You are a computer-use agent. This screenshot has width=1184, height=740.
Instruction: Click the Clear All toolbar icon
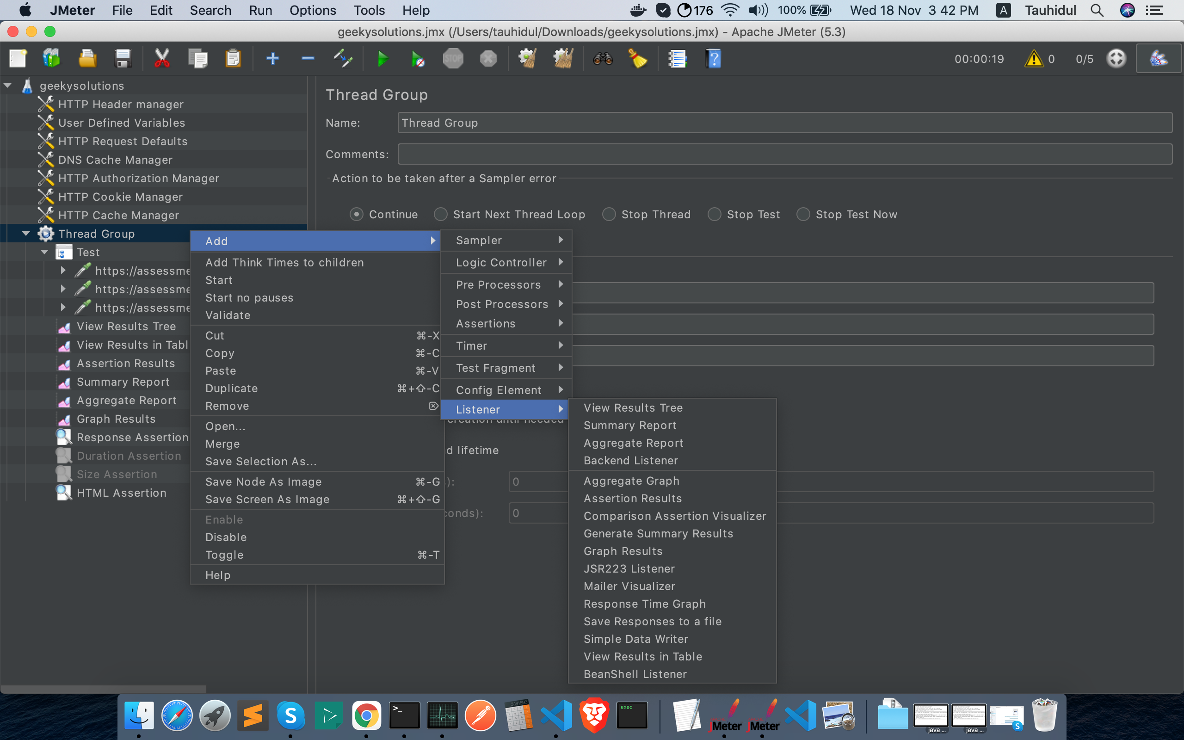click(x=563, y=59)
